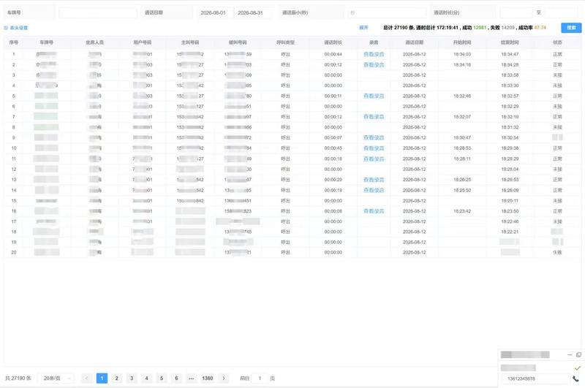Click the 录音 column header

pos(374,42)
